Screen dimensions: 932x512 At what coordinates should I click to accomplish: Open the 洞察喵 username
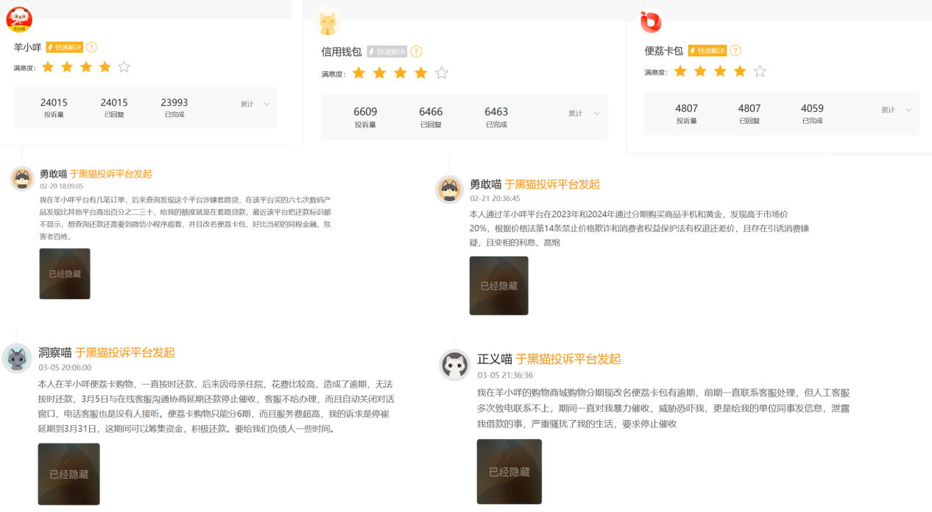[x=55, y=352]
